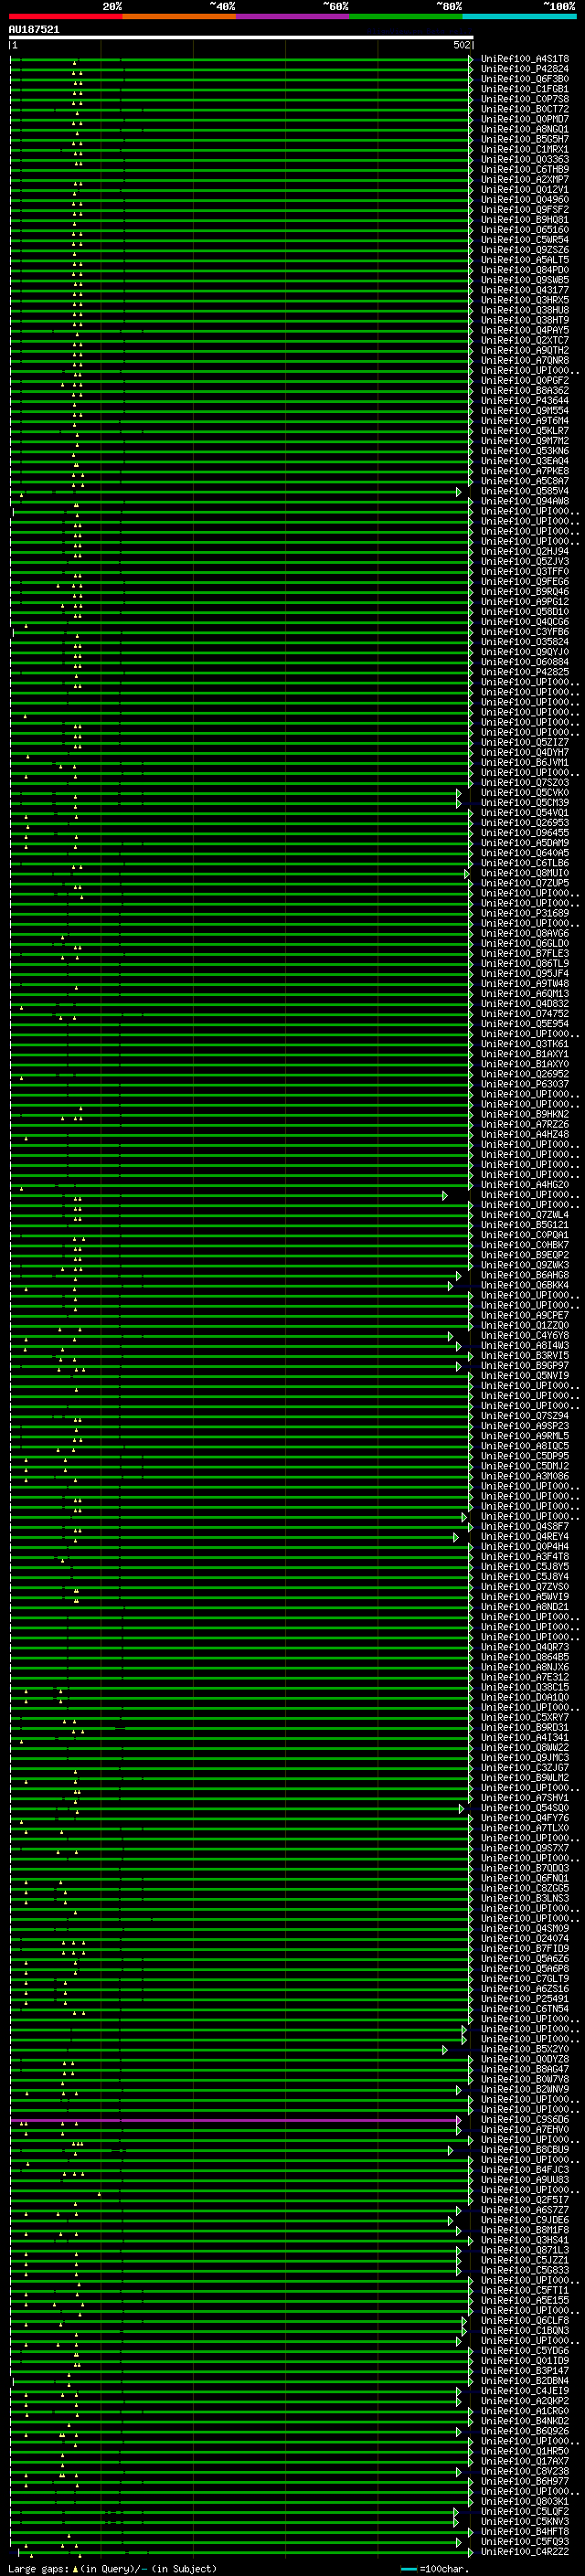
Task: Select the UniRef100_B5G5H7 label
Action: tap(525, 139)
